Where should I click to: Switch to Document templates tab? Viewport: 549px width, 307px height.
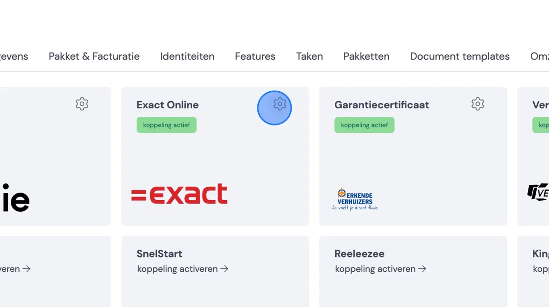click(460, 56)
